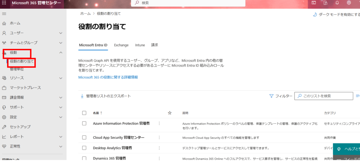
Task: Click the top 検索 search box
Action: coord(188,3)
